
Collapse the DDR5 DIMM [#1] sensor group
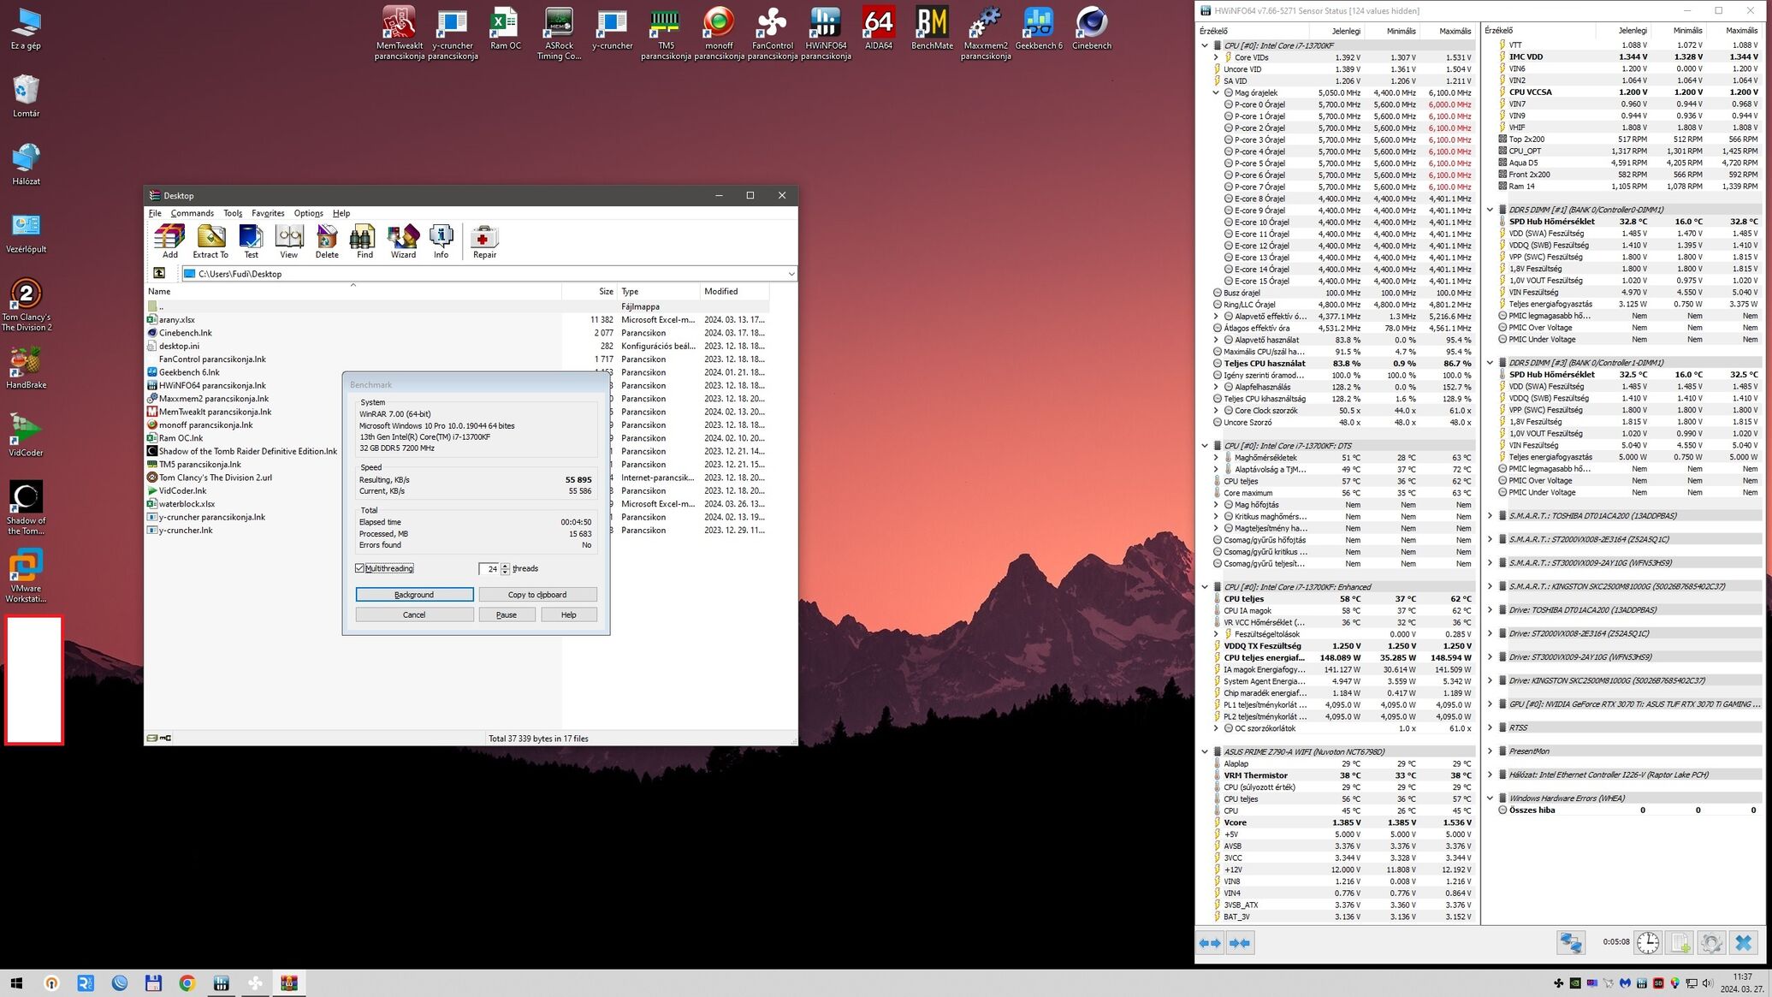1490,210
